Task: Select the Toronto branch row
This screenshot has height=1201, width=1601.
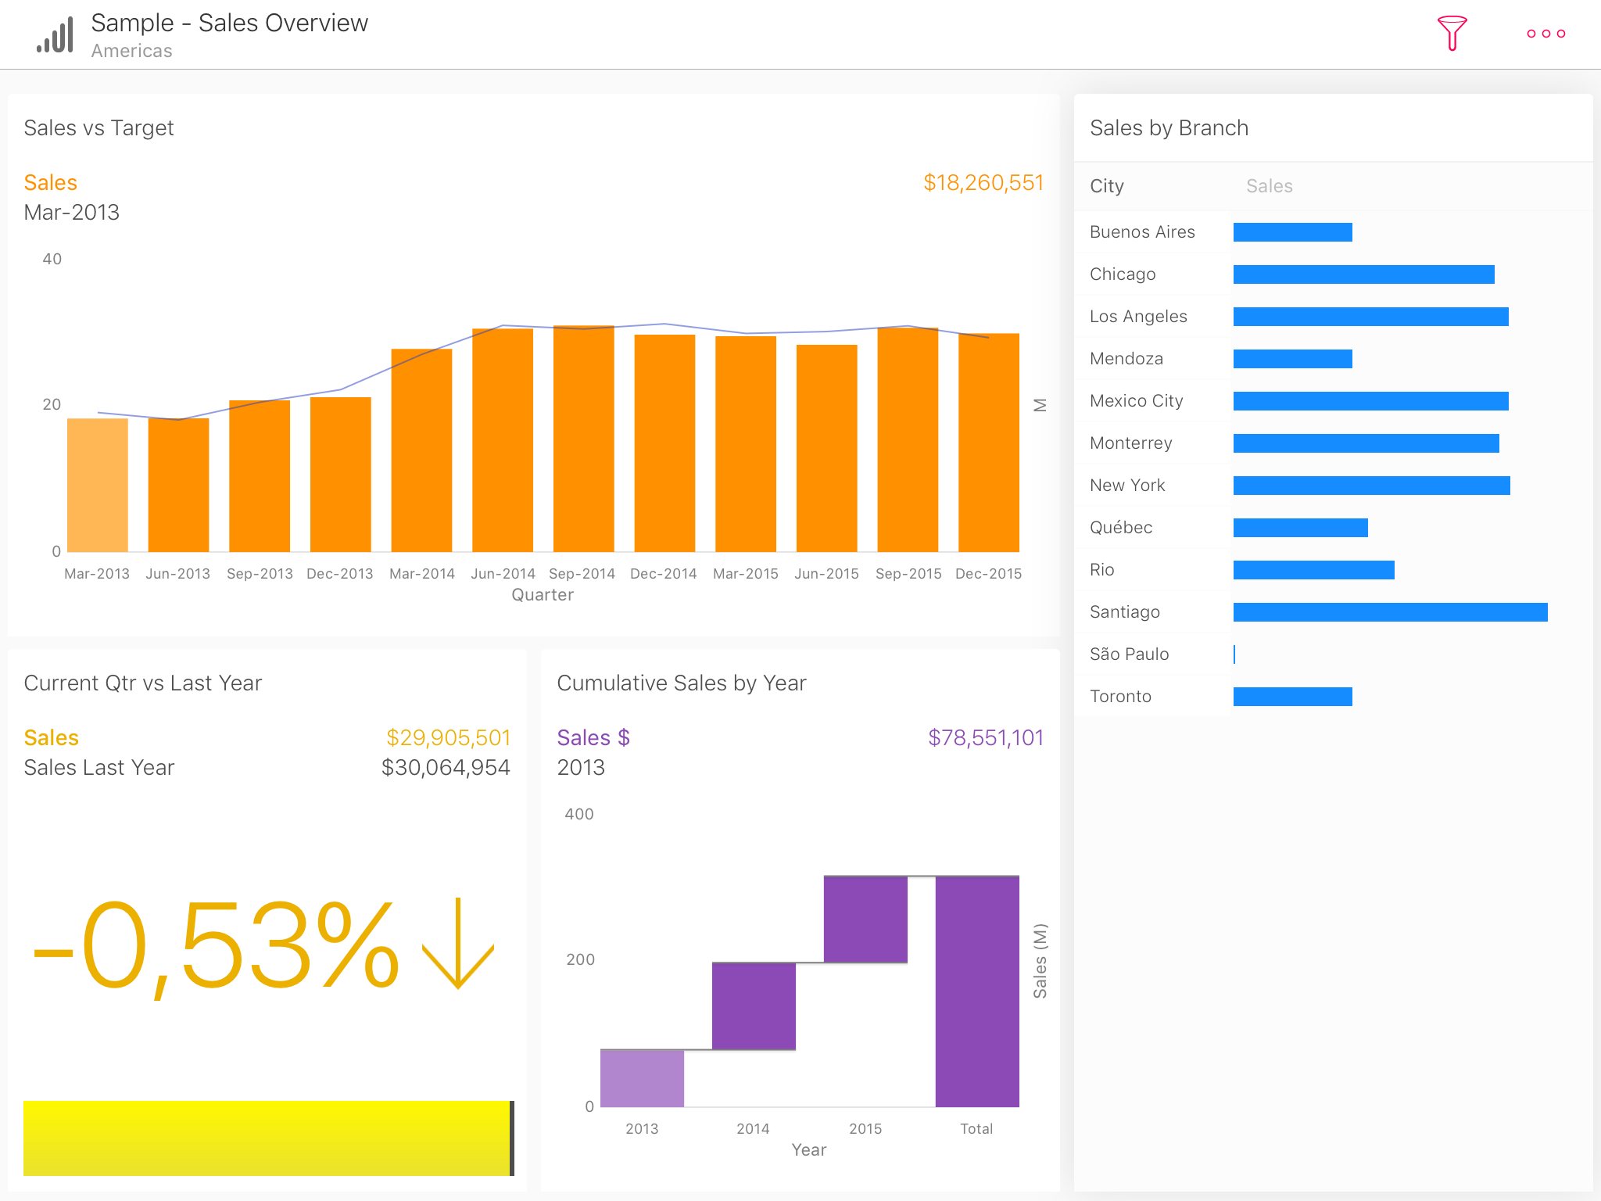Action: [1121, 697]
